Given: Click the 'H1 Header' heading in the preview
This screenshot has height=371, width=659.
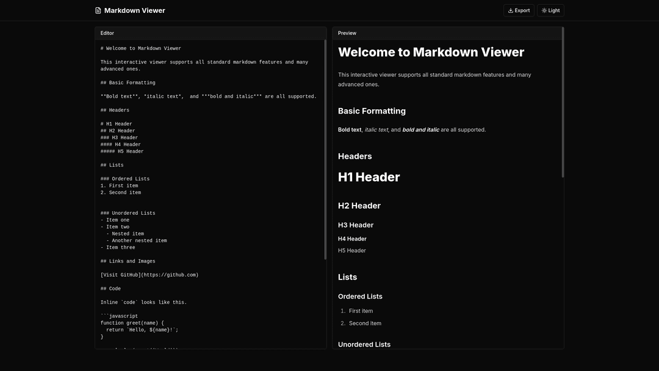Looking at the screenshot, I should pyautogui.click(x=369, y=178).
